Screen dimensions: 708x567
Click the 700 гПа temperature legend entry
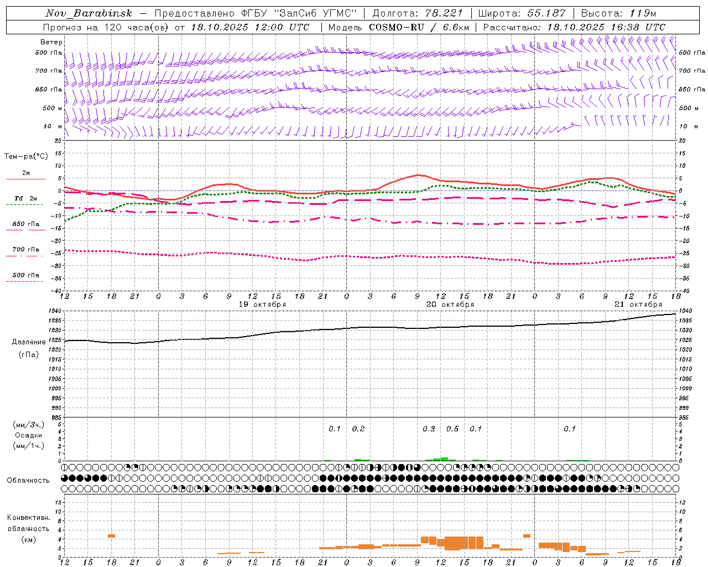coord(26,250)
